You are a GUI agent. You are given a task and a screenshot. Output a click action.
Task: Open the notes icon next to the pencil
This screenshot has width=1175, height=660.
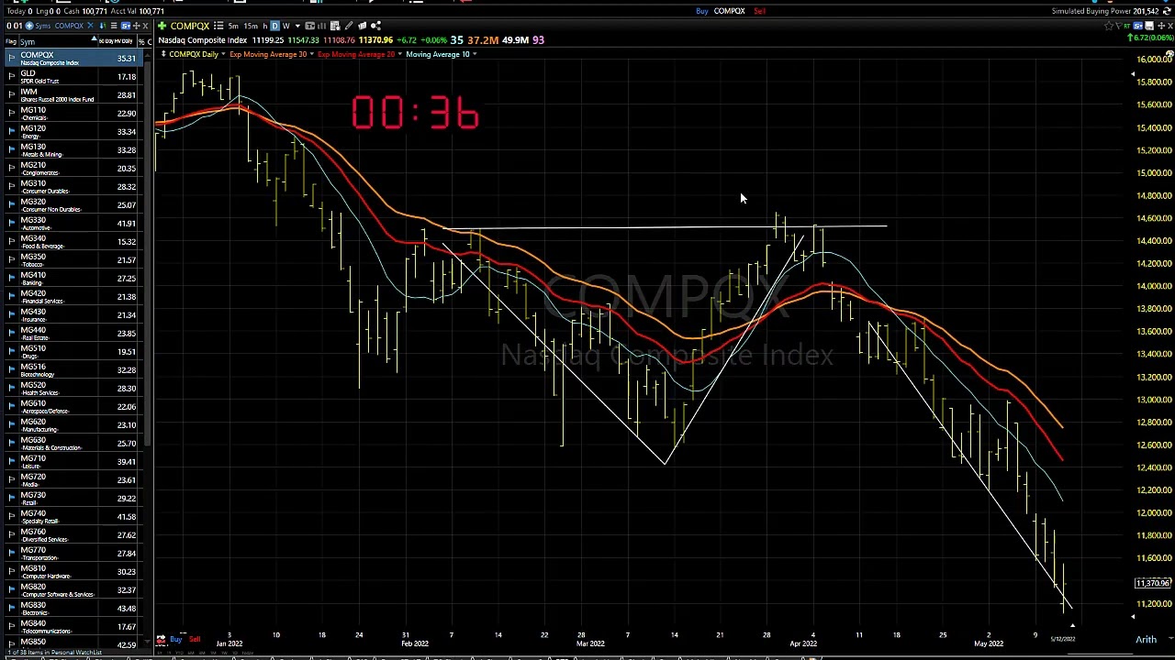tap(362, 26)
